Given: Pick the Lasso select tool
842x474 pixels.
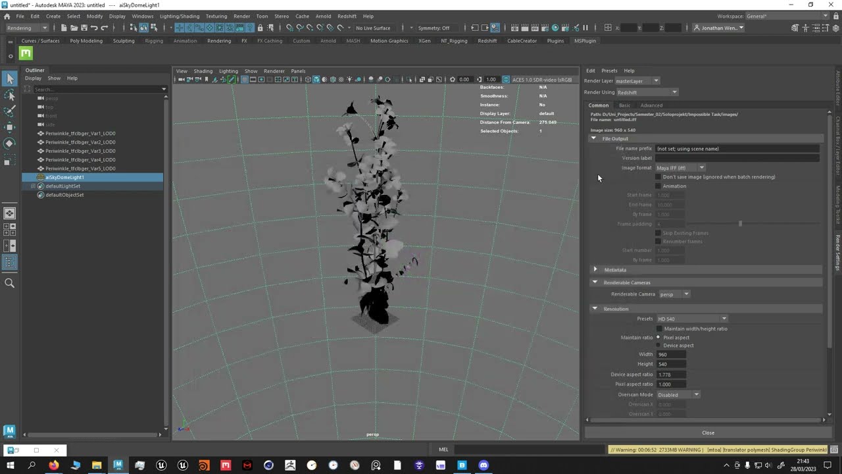Looking at the screenshot, I should (x=9, y=95).
